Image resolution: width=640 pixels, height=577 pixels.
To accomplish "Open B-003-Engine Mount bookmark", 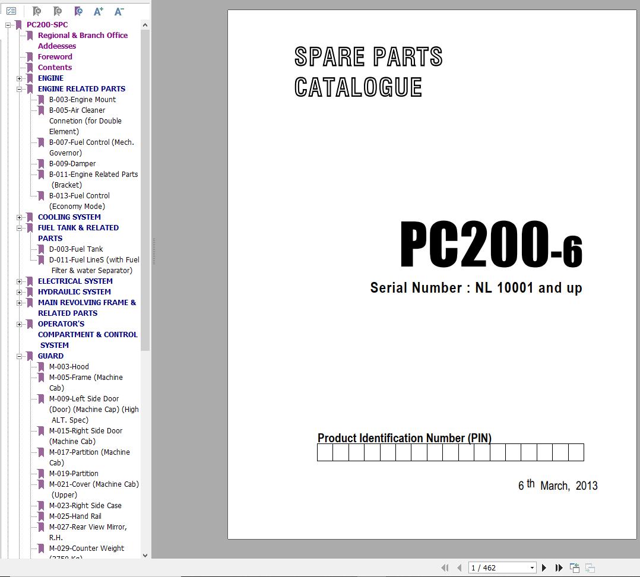I will coord(82,100).
